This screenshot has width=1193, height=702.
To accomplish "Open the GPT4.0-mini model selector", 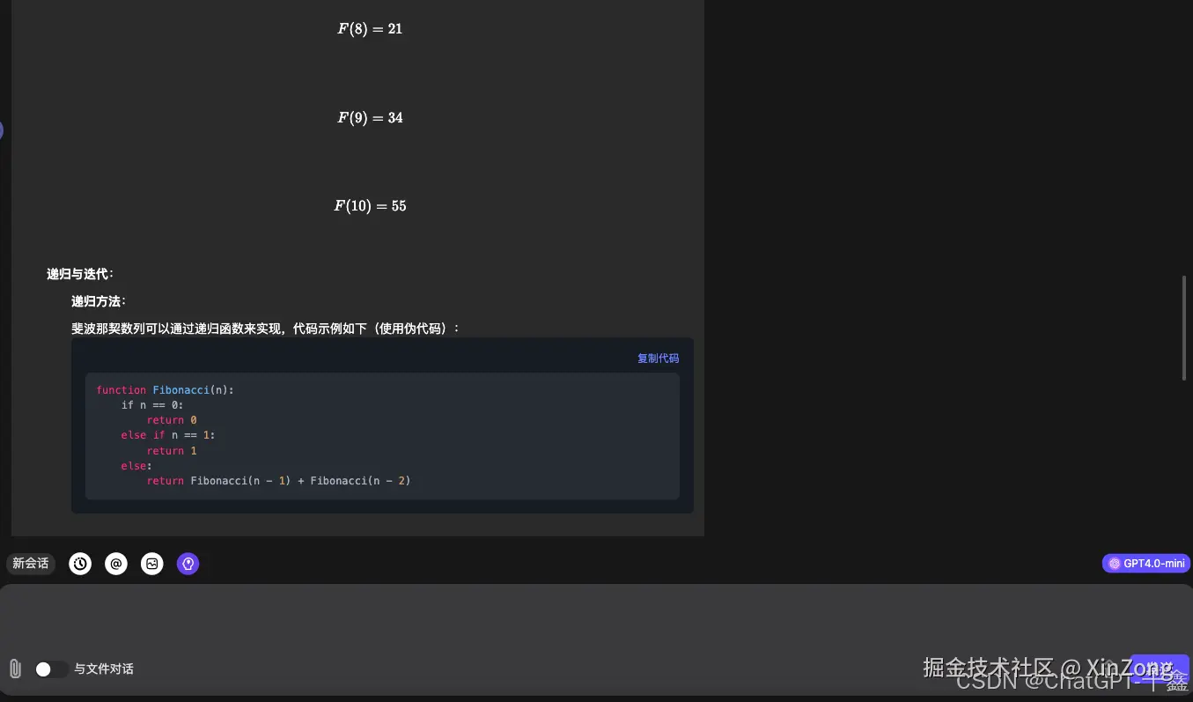I will (1145, 563).
